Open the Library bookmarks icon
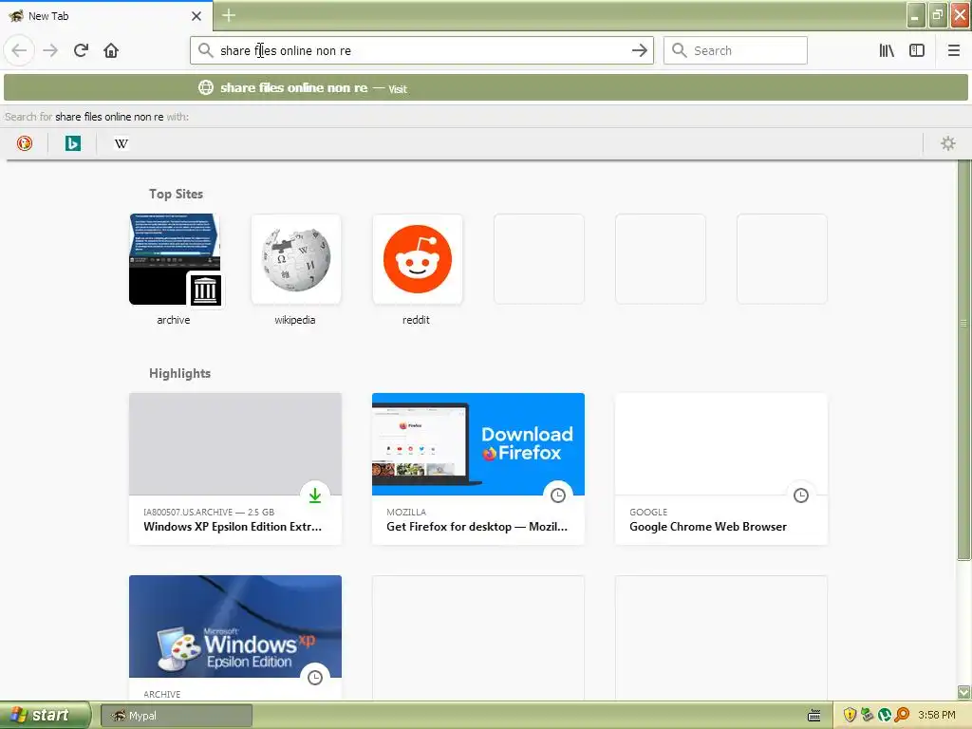The image size is (972, 729). tap(887, 50)
